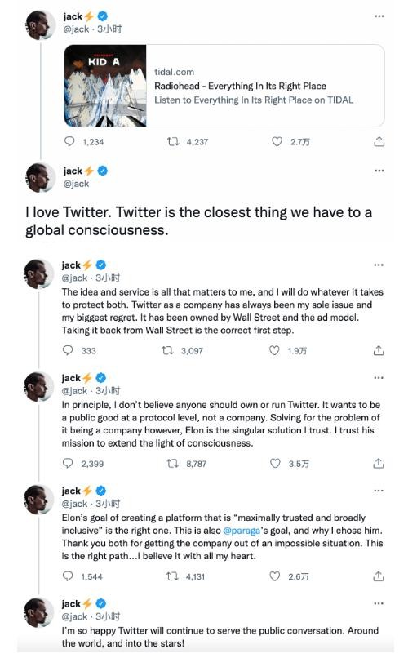Like the @paraga tweet showing 2.6万 likes
The height and width of the screenshot is (658, 408).
click(275, 576)
